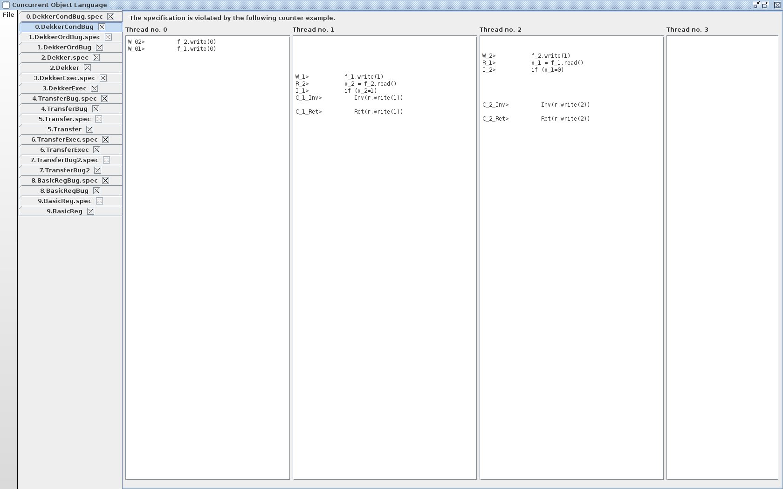
Task: Close the 2.Dekker tab
Action: [x=87, y=68]
